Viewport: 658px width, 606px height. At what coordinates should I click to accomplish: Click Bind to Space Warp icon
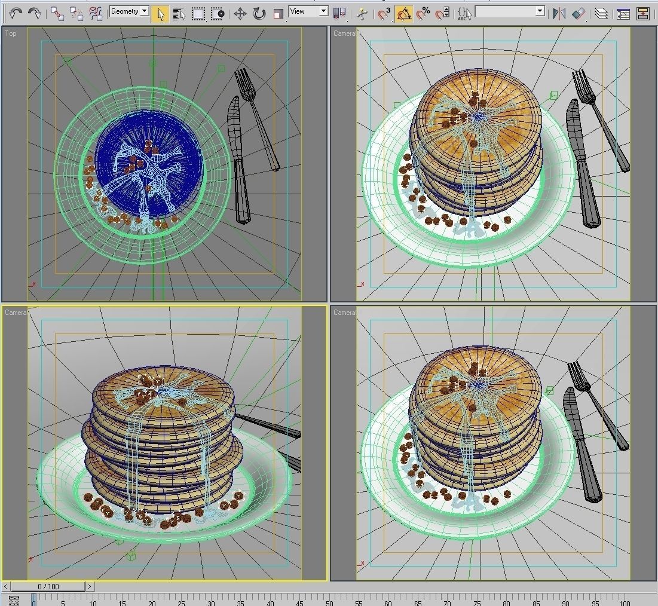click(x=96, y=14)
